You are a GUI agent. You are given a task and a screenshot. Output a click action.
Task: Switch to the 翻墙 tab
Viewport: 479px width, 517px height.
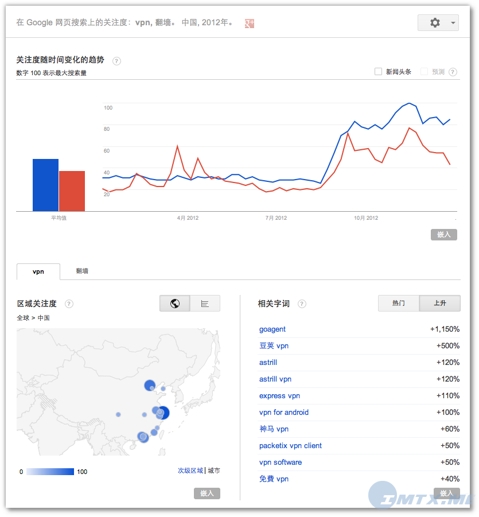(82, 271)
